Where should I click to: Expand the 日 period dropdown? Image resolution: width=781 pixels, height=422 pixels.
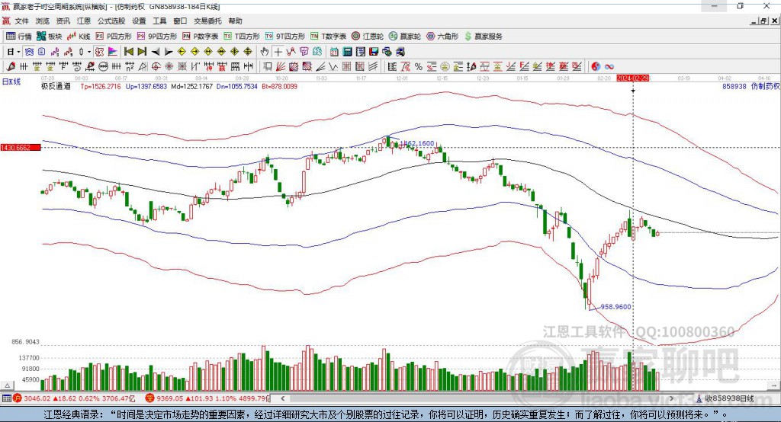click(x=18, y=52)
